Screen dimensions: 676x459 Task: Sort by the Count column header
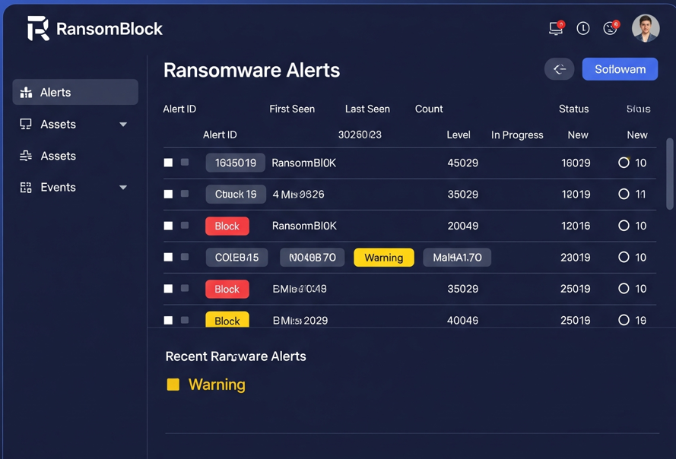429,109
